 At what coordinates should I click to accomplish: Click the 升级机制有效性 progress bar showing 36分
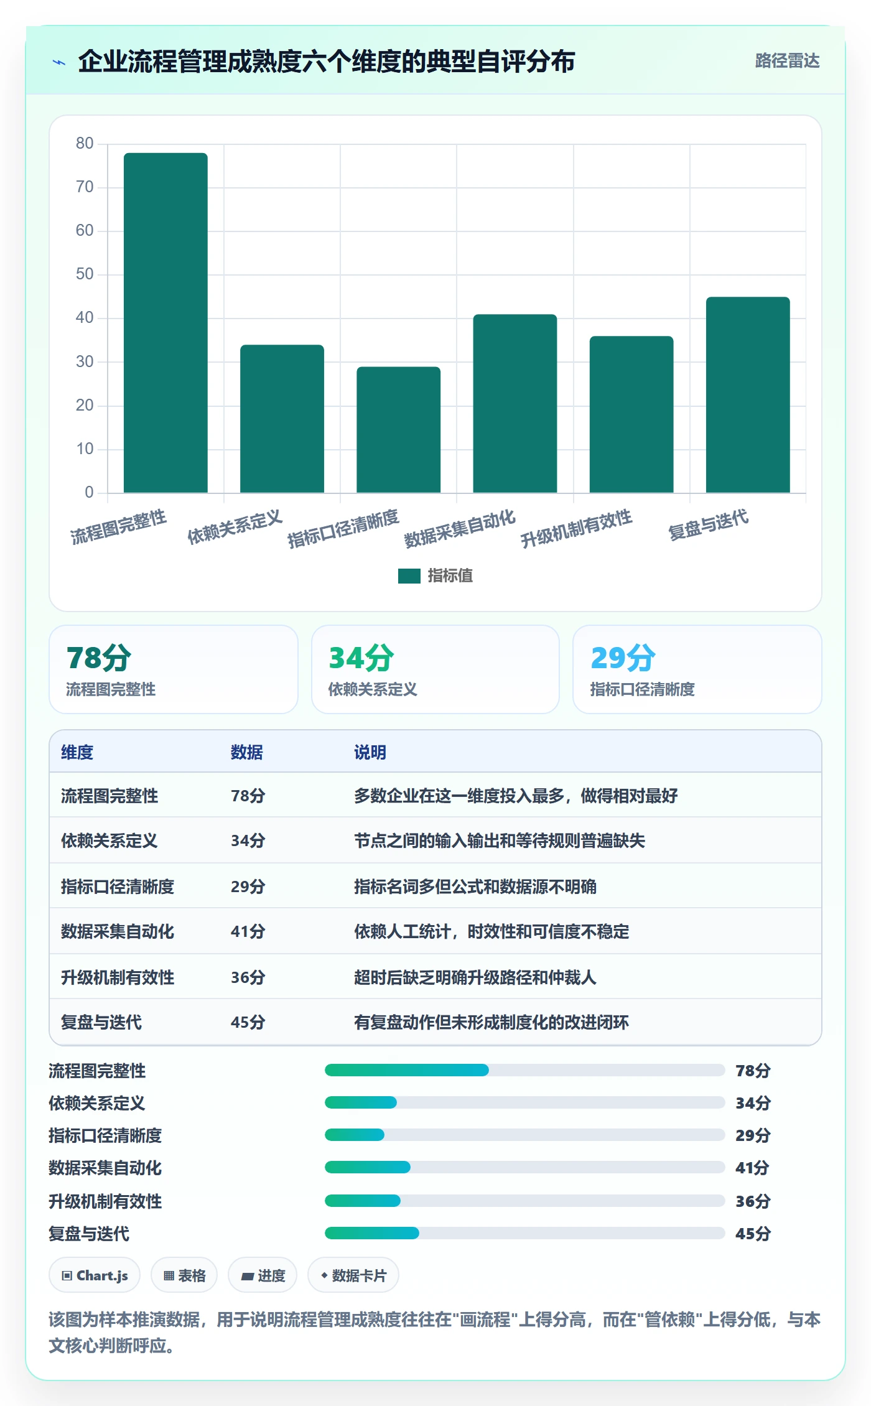pyautogui.click(x=525, y=1201)
